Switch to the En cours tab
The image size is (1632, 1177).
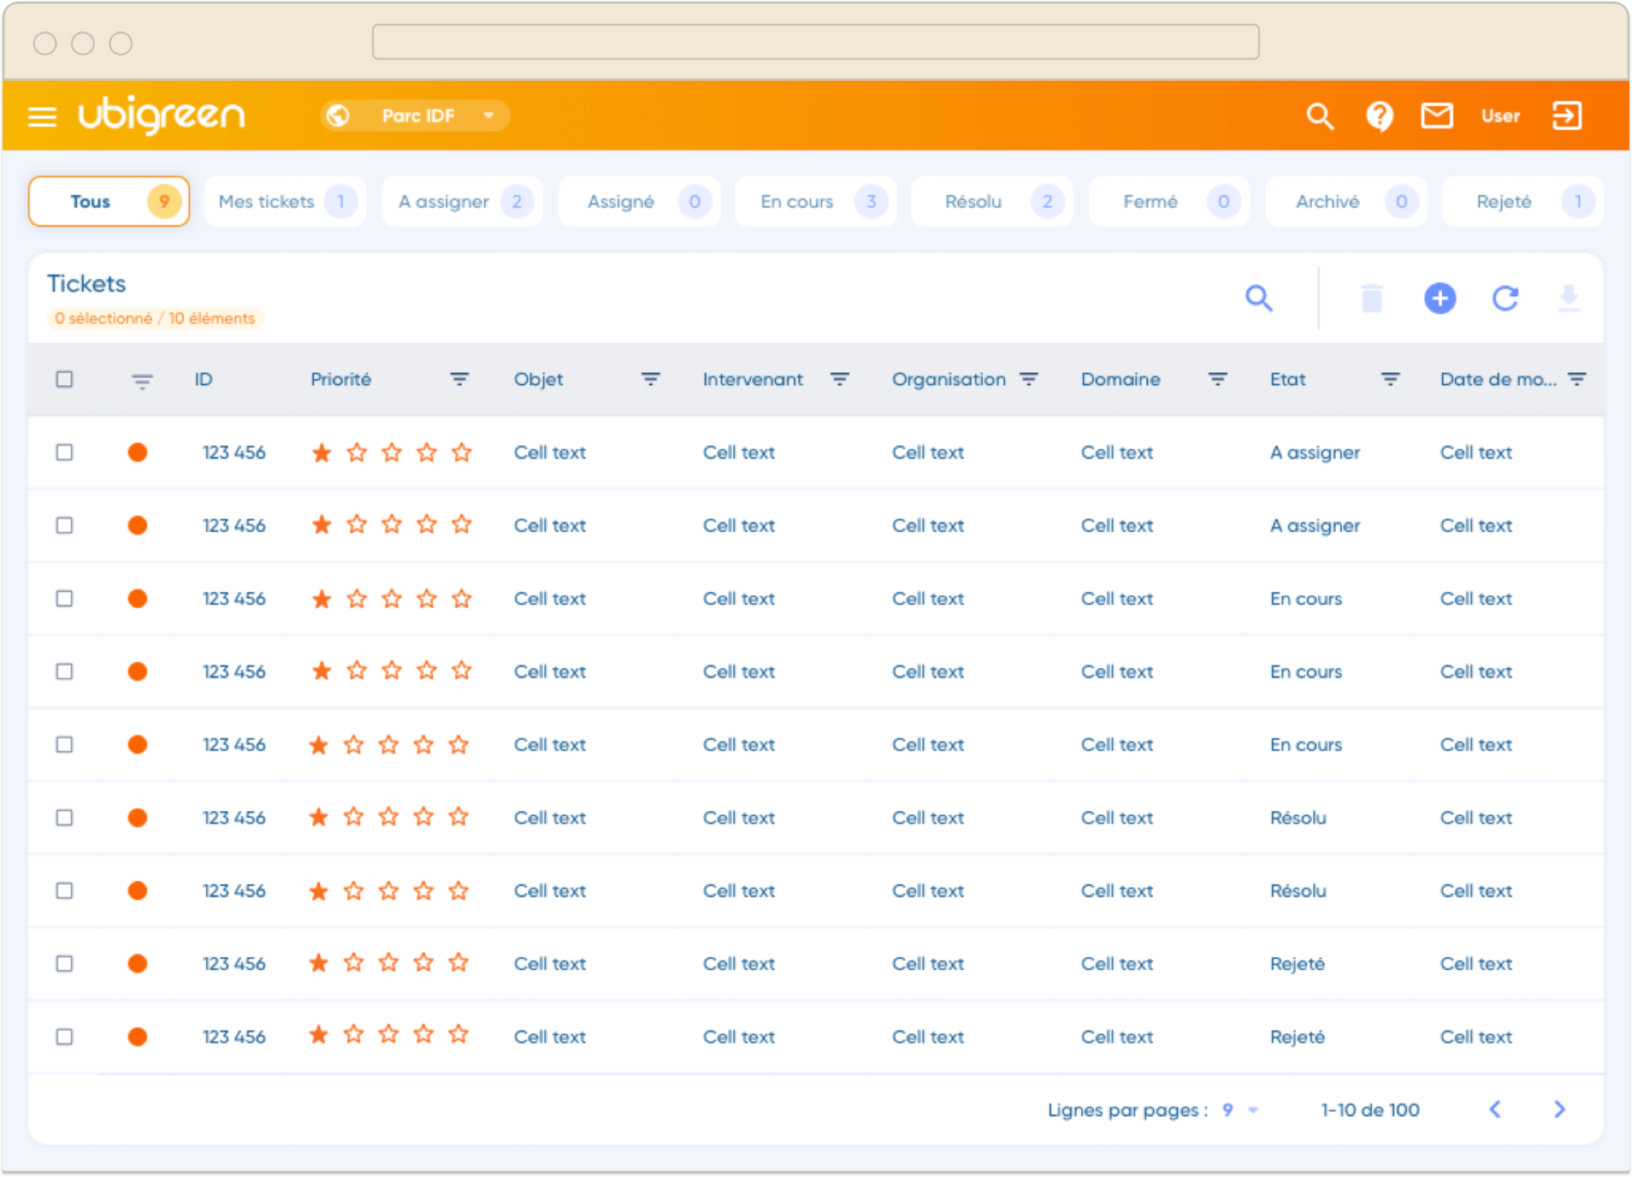pos(815,201)
